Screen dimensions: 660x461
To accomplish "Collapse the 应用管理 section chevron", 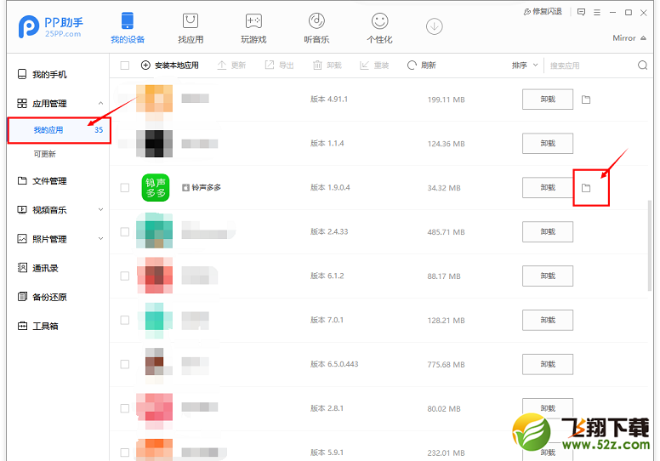I will click(100, 103).
